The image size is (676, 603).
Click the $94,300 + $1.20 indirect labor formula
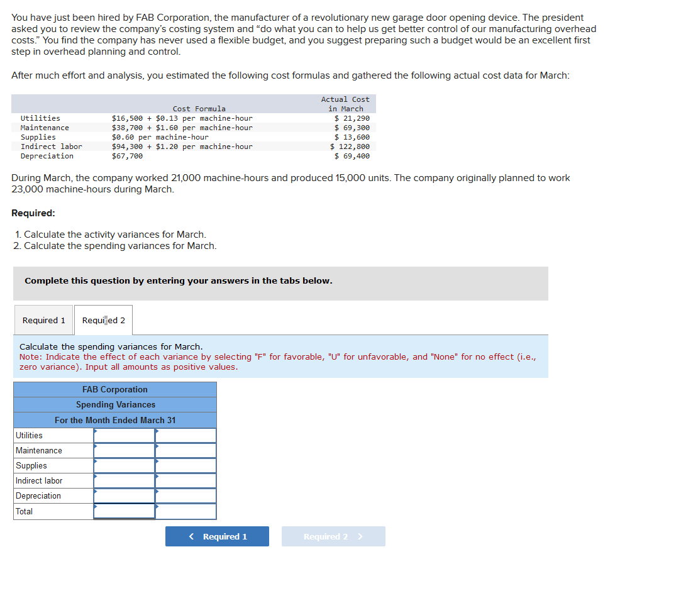point(182,147)
